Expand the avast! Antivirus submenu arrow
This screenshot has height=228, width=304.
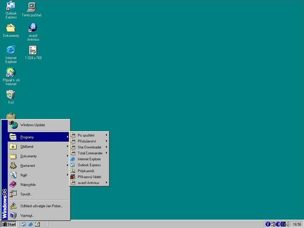coord(106,182)
